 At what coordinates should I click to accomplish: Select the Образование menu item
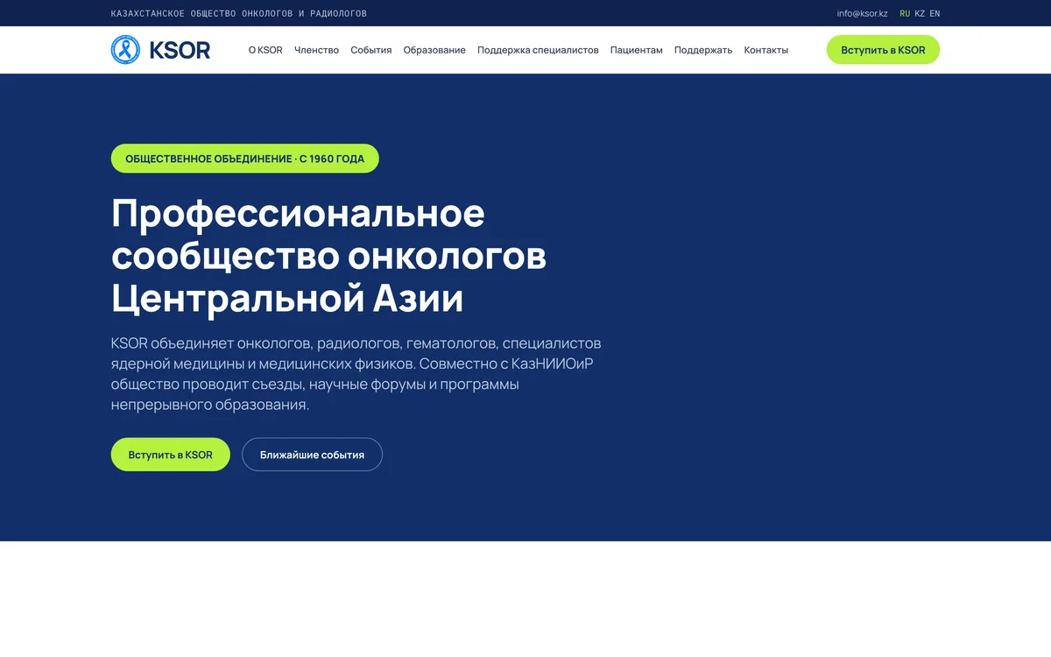[434, 50]
